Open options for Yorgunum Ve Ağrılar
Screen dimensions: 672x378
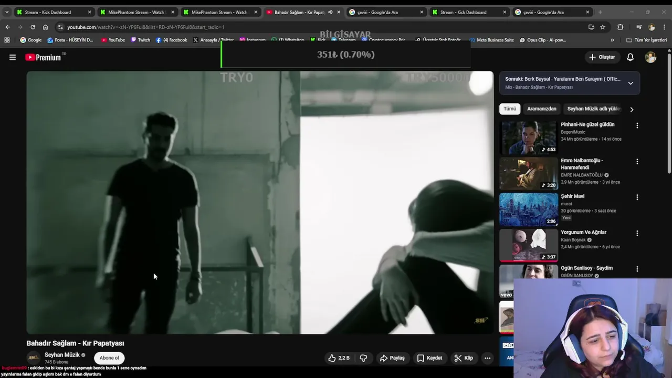pyautogui.click(x=637, y=233)
